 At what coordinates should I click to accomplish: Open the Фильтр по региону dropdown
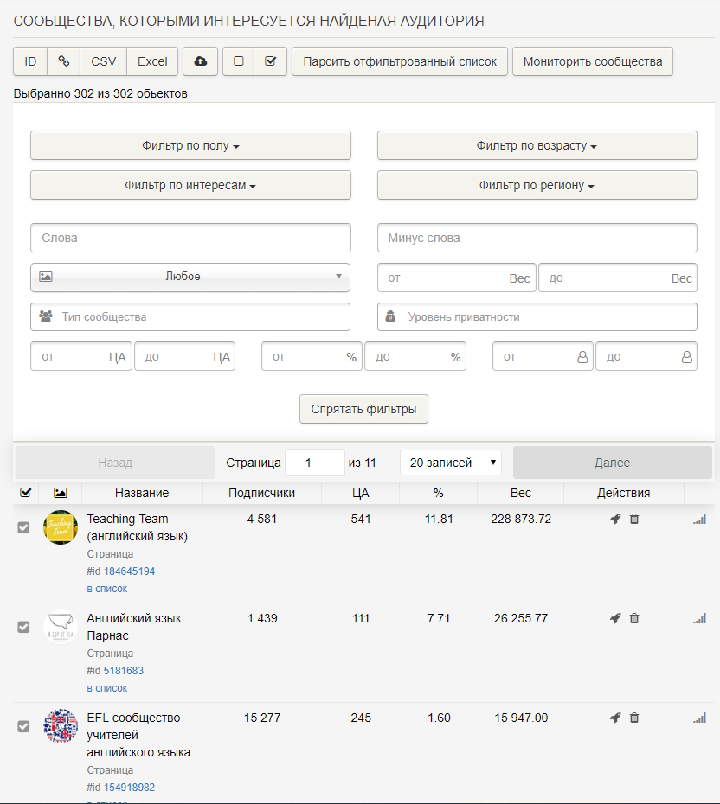[x=537, y=186]
